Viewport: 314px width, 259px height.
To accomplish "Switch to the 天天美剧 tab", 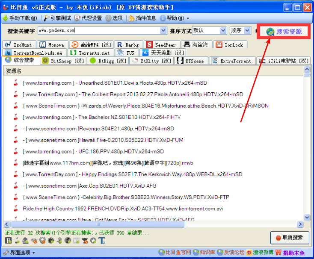I will point(163,53).
